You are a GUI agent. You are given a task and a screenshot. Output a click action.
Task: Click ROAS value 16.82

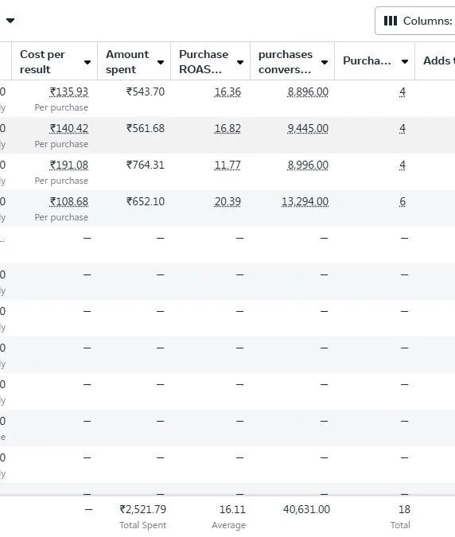227,128
